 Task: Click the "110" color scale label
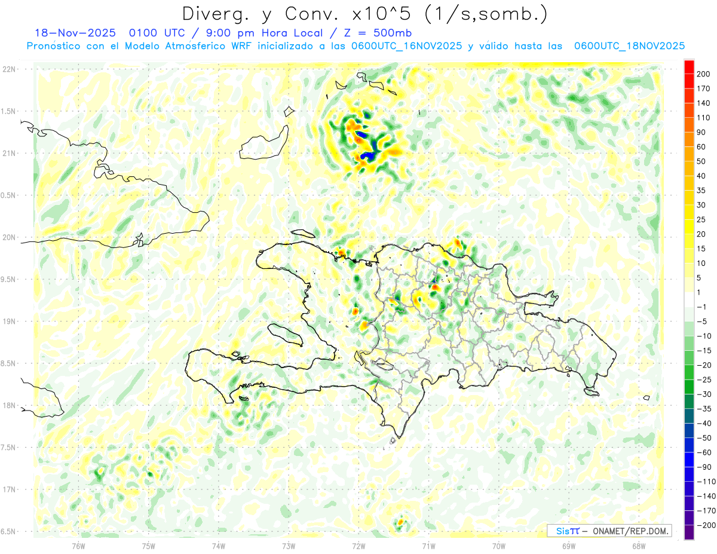pos(703,118)
